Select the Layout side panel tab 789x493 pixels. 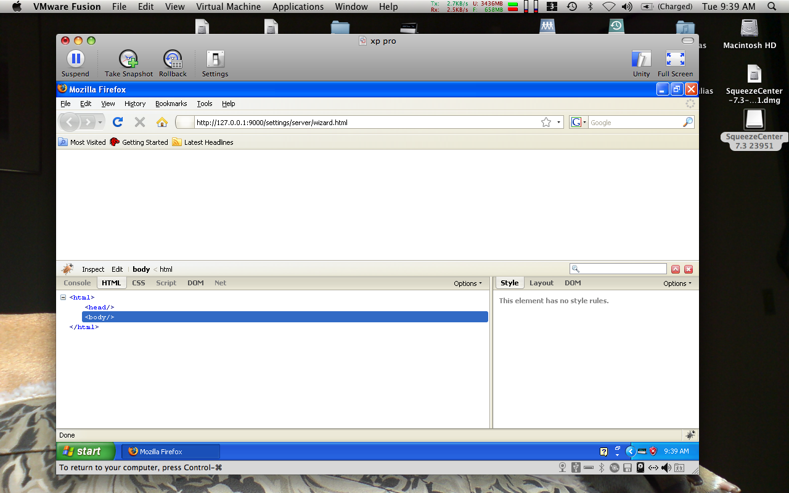(541, 283)
